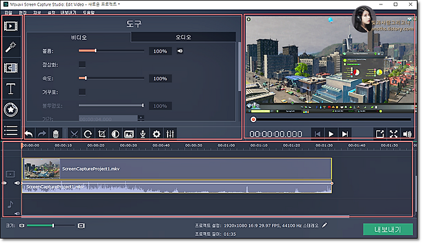Viewport: 422px width, 243px height.
Task: Open the 내보내기 menu
Action: coord(68,13)
